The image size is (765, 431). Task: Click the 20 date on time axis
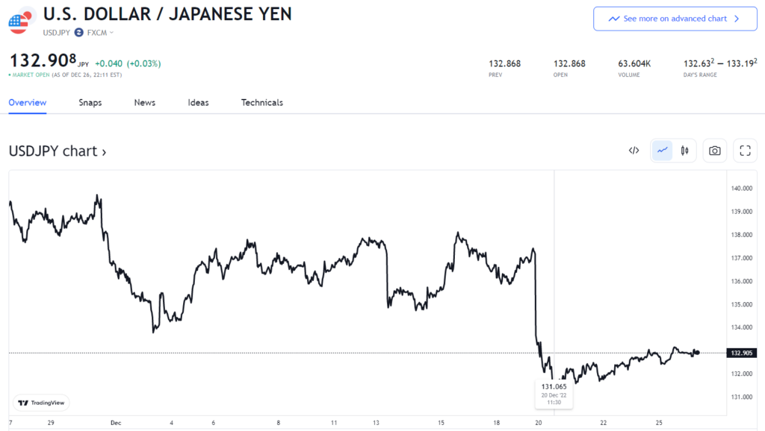click(x=539, y=423)
